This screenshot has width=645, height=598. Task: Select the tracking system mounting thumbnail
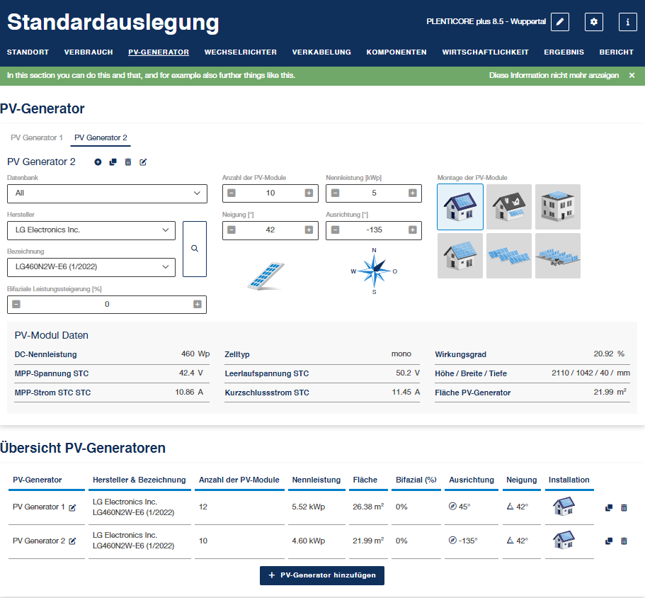(558, 256)
